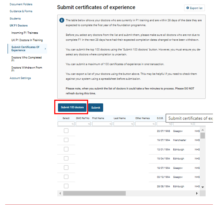Click the Manchester cell in the table
Screen dimensions: 223x208
point(180,140)
